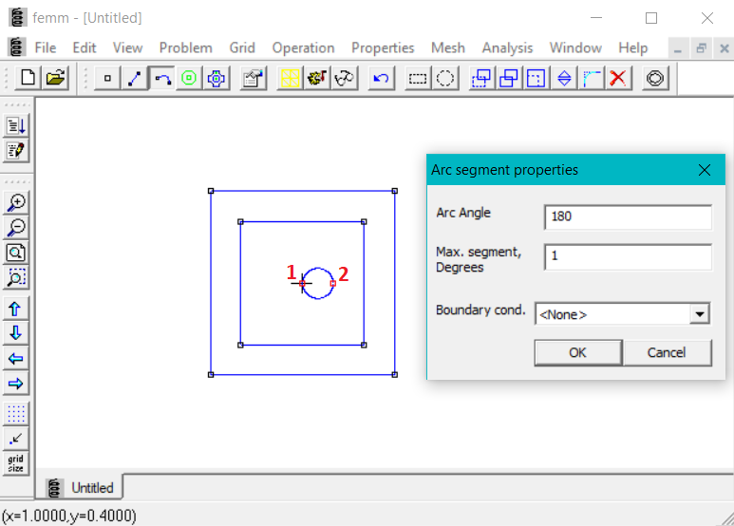Select the Operate on block labels tool

(x=188, y=79)
